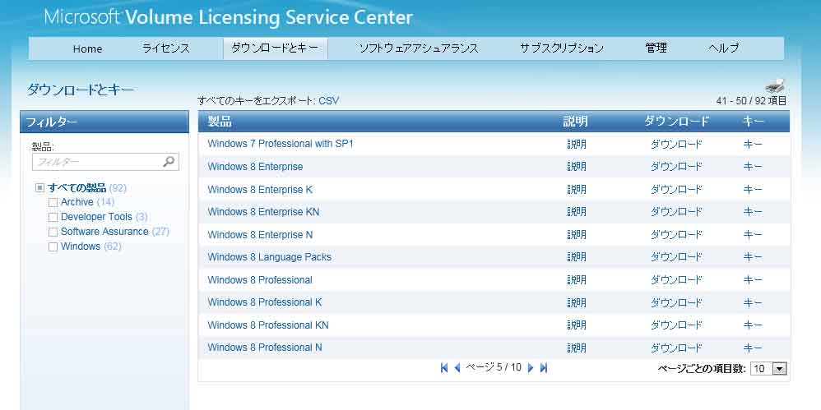Go to previous page arrow

tap(457, 368)
